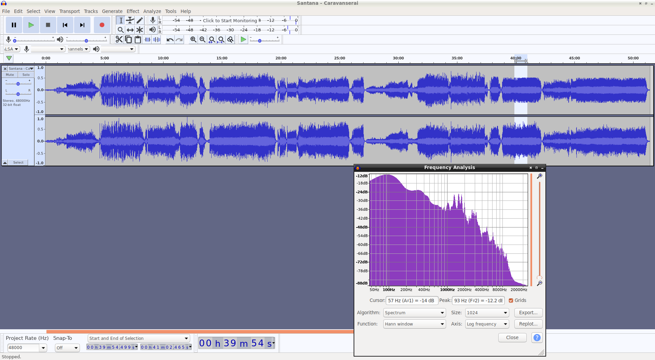Select the Multi-tool asterisk icon
The width and height of the screenshot is (655, 360).
[140, 30]
